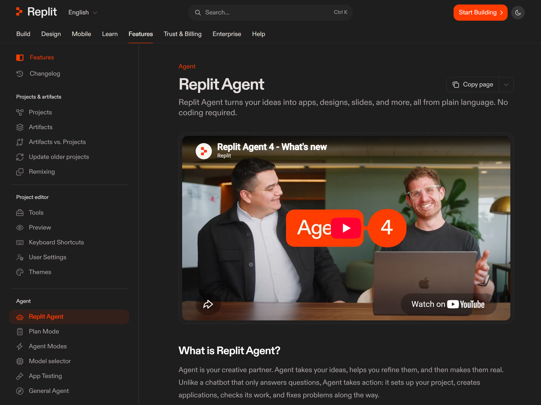541x405 pixels.
Task: Click the Start Building button
Action: 480,12
